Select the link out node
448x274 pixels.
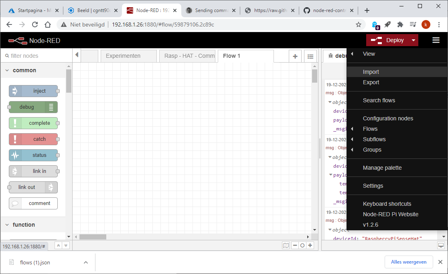[33, 187]
